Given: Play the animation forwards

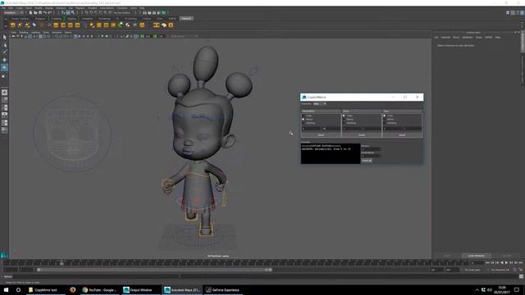Looking at the screenshot, I should pos(506,263).
